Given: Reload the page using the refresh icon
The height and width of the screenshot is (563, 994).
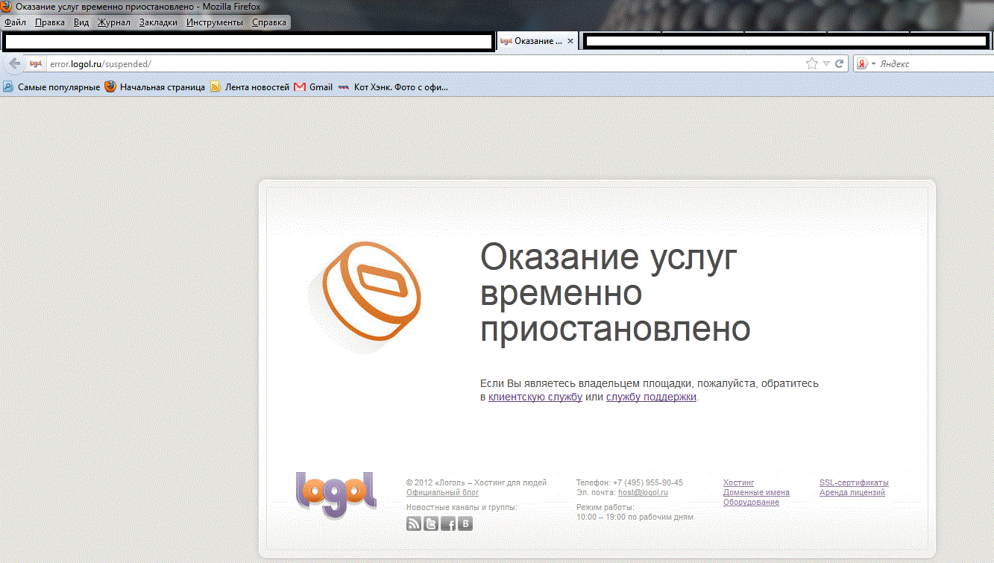Looking at the screenshot, I should (840, 64).
